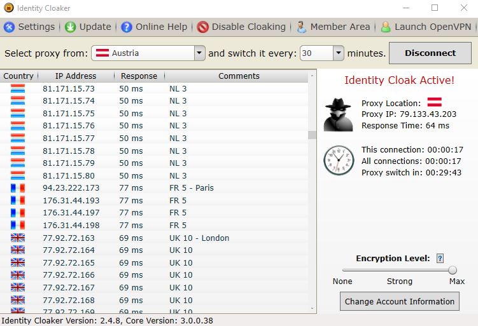The height and width of the screenshot is (326, 478).
Task: Sort list by Response column header
Action: [139, 76]
